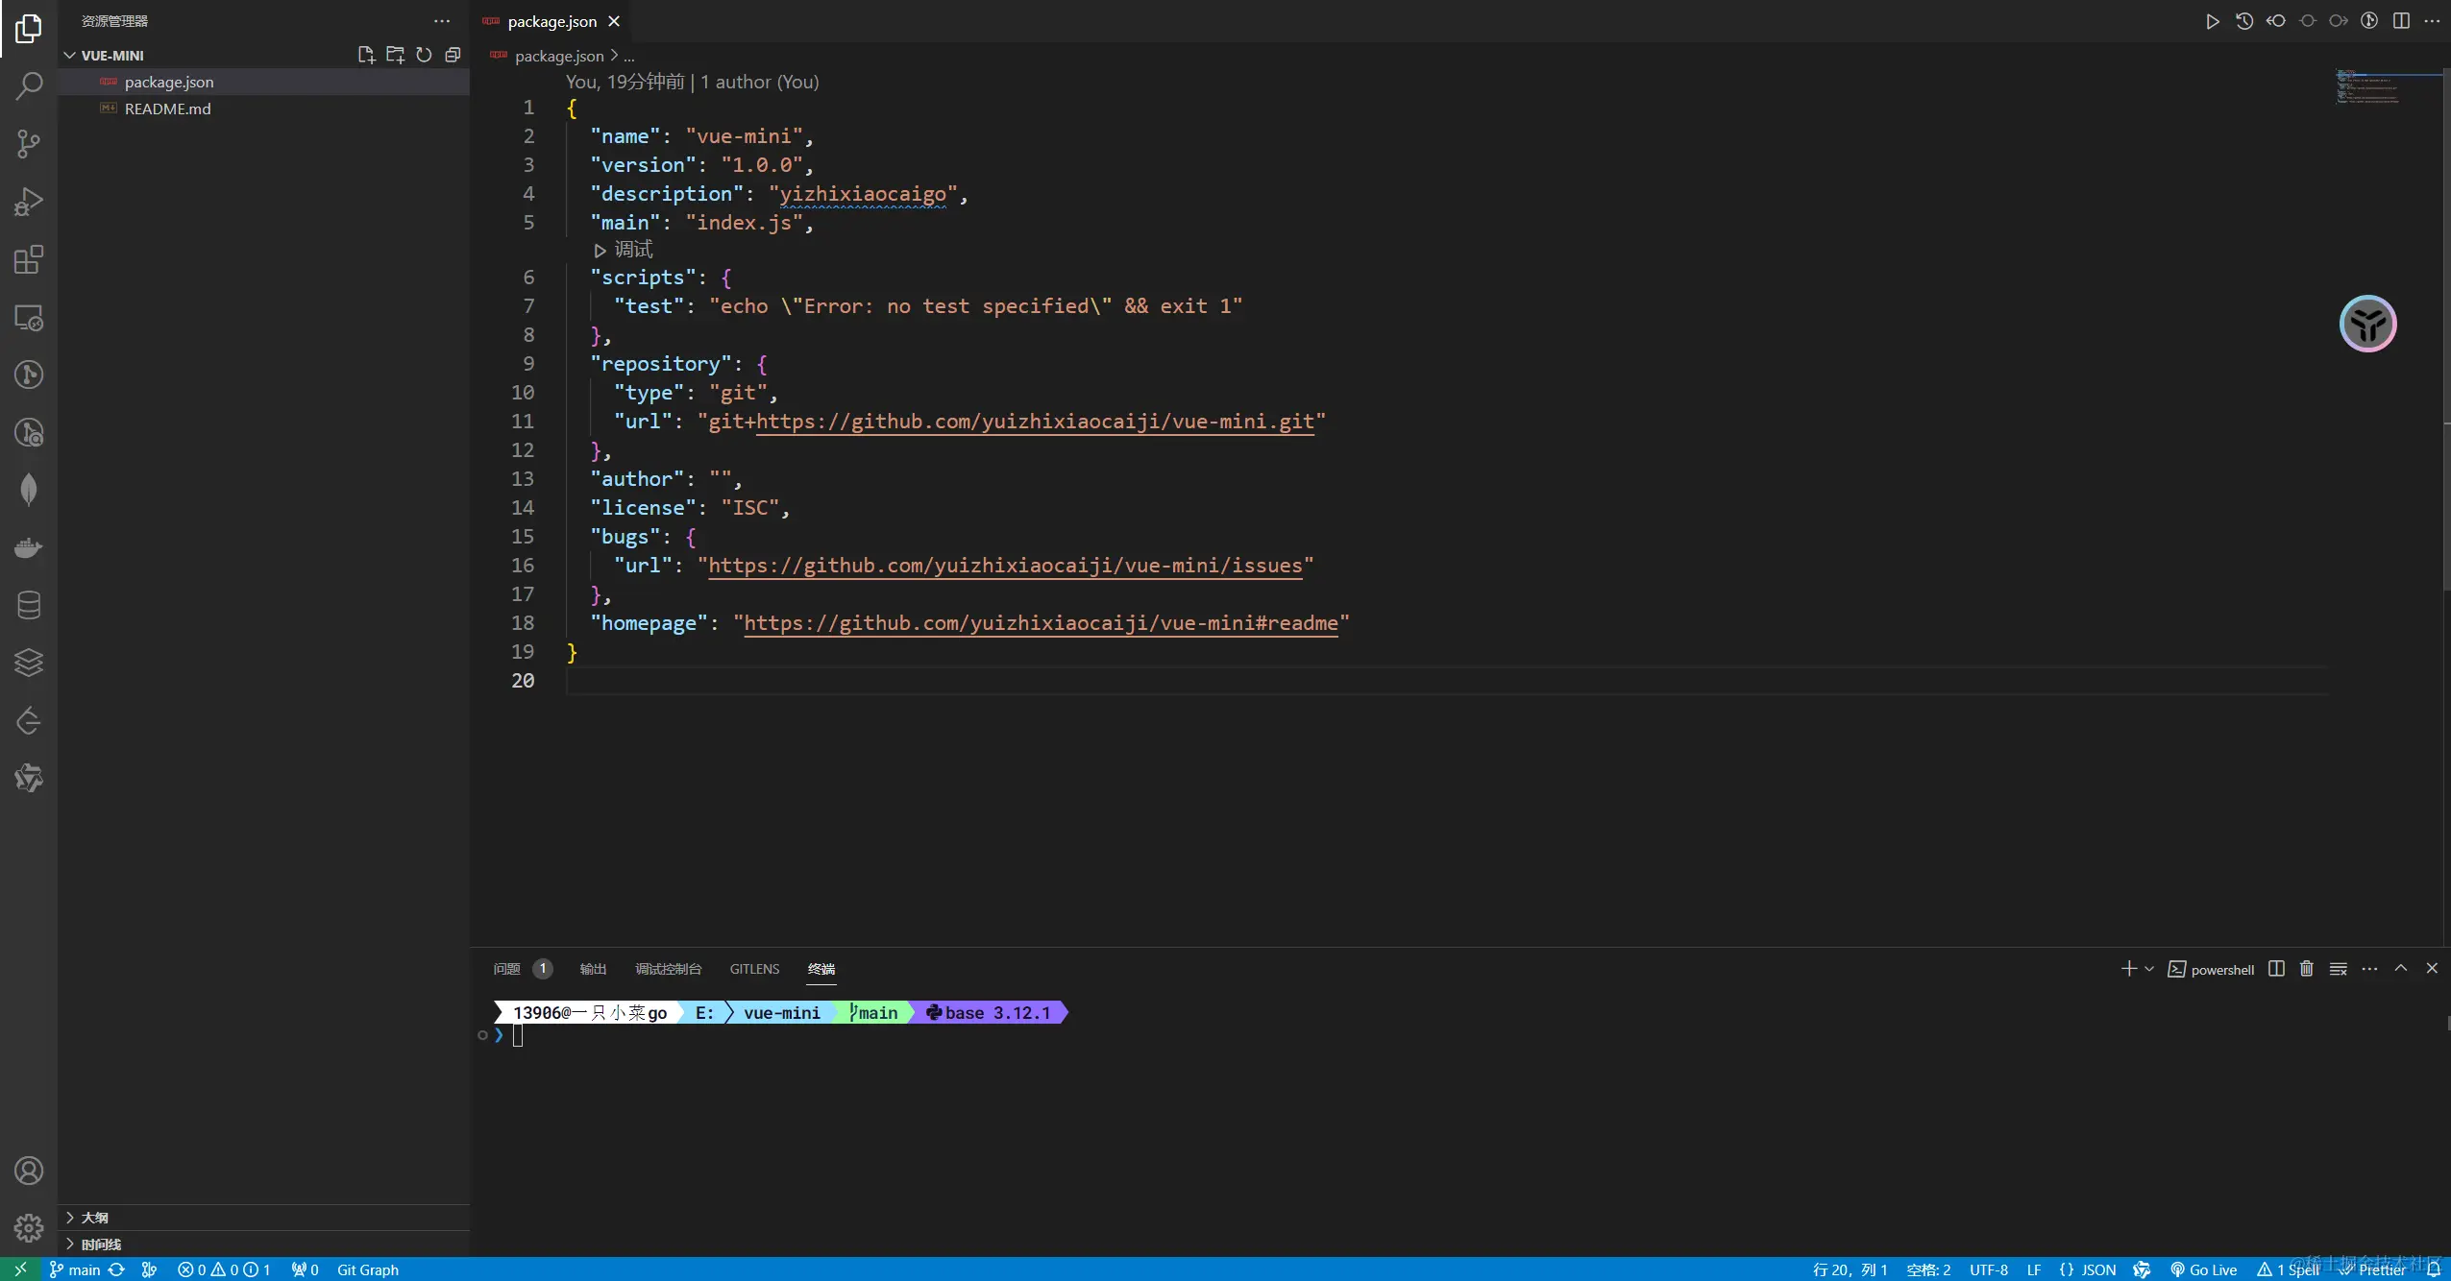
Task: Kill terminal with trash icon
Action: click(x=2306, y=969)
